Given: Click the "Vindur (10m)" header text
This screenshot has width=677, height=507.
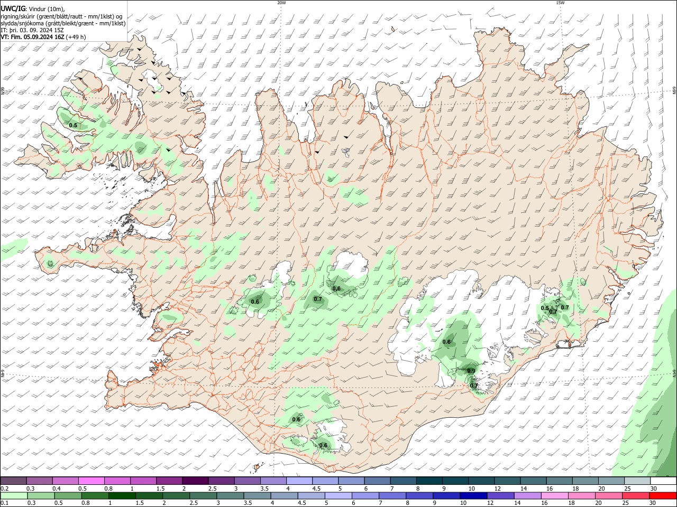Looking at the screenshot, I should [x=46, y=8].
